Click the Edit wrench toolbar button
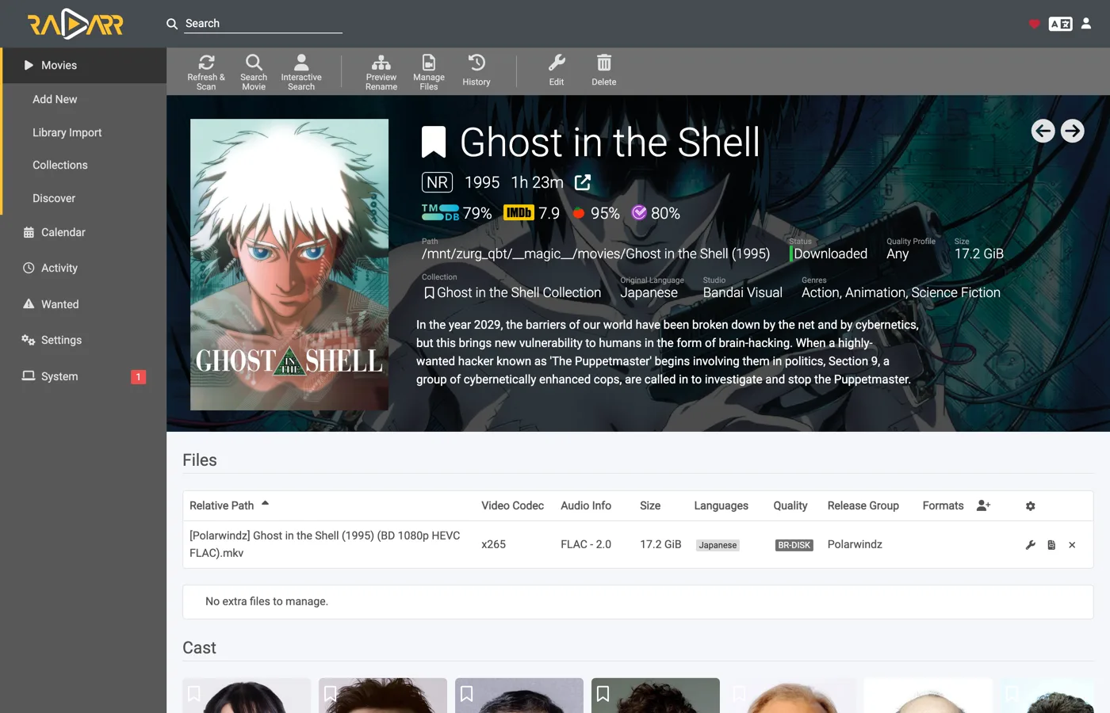Screen dimensions: 1110x713 pos(557,72)
